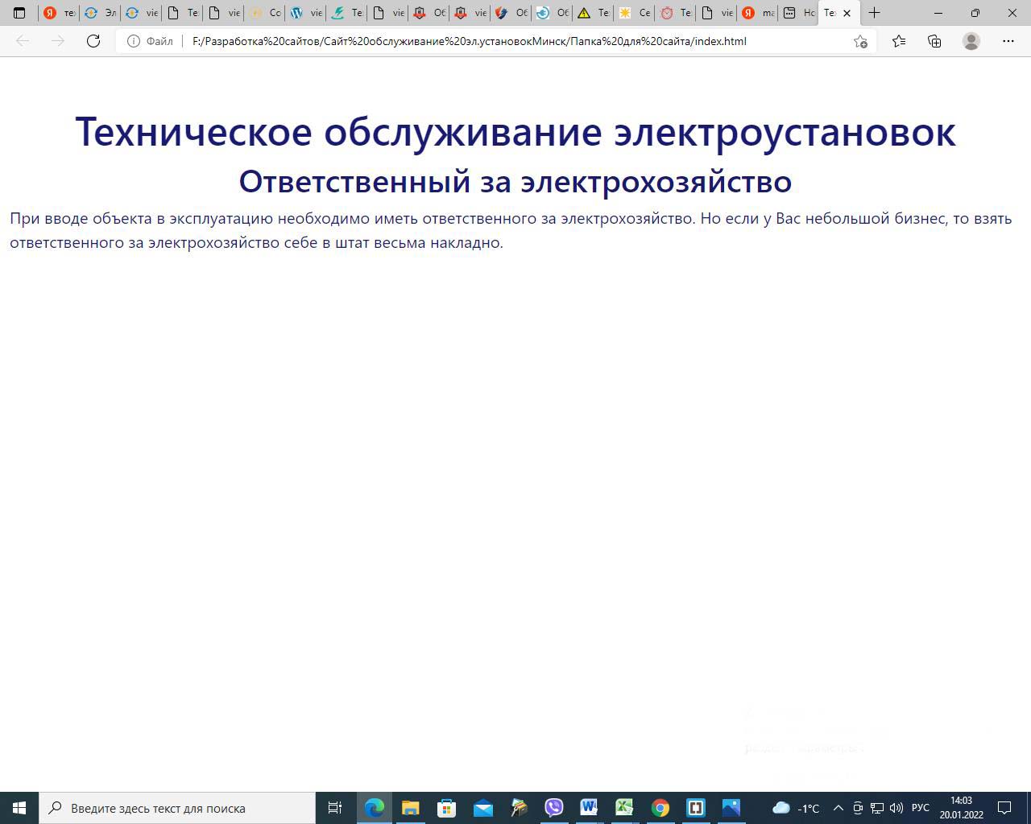View site information next to Файл
The width and height of the screenshot is (1031, 824).
pyautogui.click(x=134, y=41)
